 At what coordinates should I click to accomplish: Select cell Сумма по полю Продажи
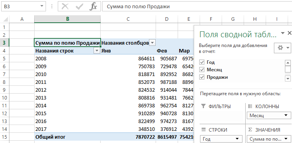point(68,43)
